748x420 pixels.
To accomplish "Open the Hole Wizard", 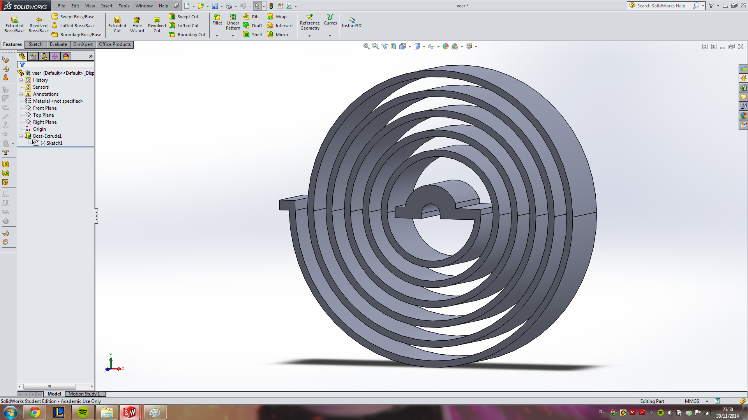I will (137, 24).
